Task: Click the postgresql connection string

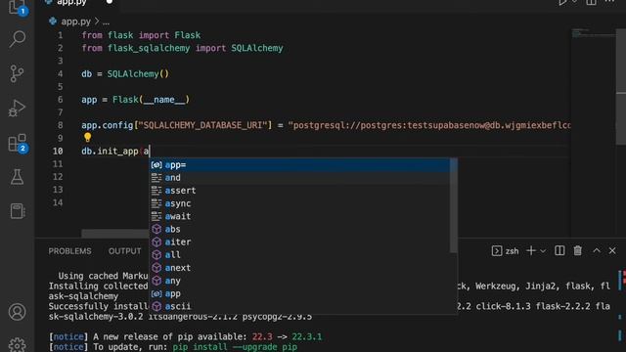Action: (429, 125)
